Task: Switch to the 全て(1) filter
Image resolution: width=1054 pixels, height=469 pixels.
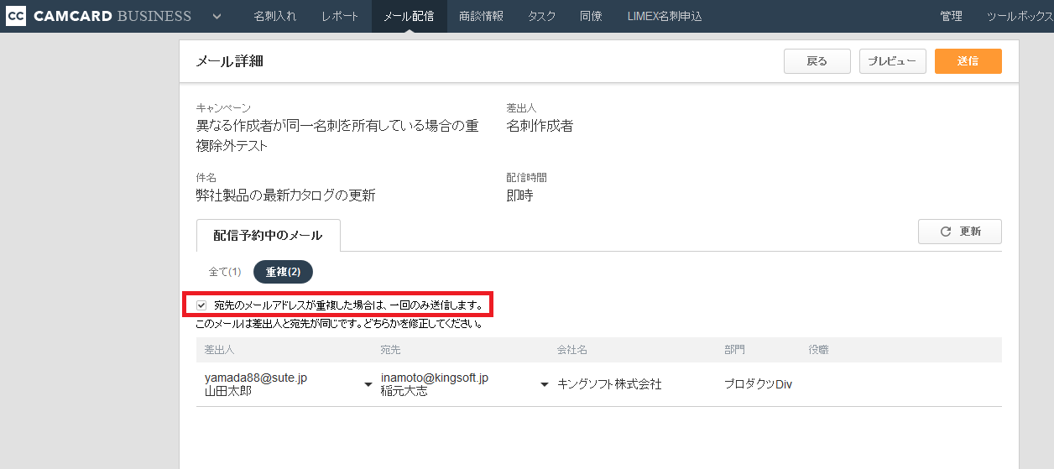Action: (x=225, y=272)
